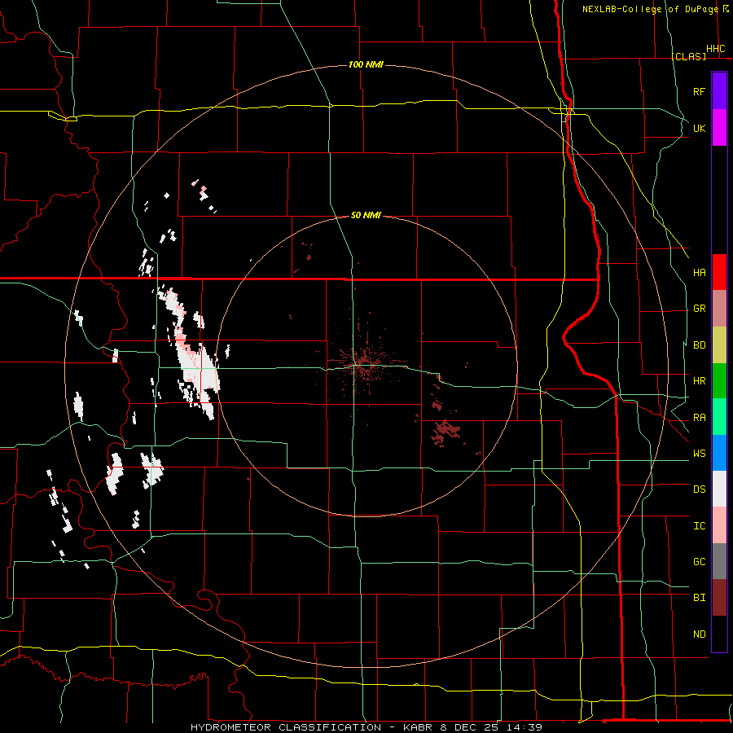
Task: Select the salmon GR color swatch
Action: 719,308
